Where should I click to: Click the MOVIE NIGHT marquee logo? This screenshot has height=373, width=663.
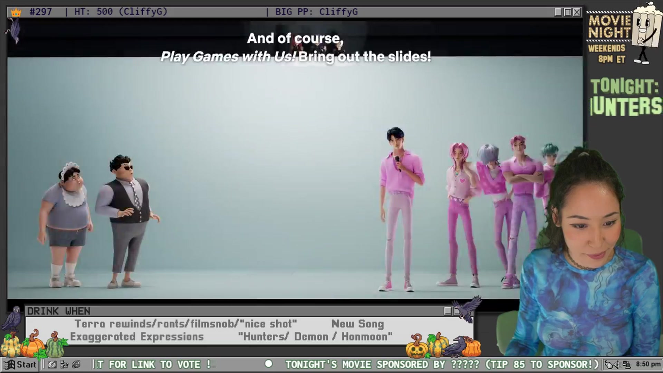pyautogui.click(x=609, y=27)
